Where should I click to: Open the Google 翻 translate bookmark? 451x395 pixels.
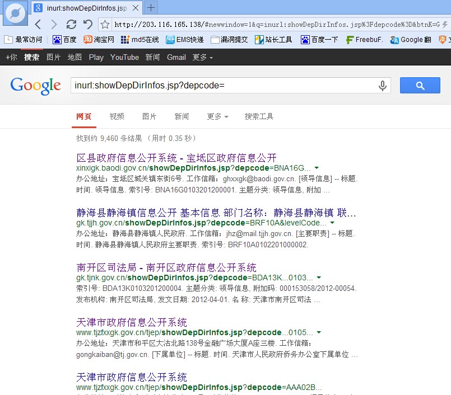point(411,40)
